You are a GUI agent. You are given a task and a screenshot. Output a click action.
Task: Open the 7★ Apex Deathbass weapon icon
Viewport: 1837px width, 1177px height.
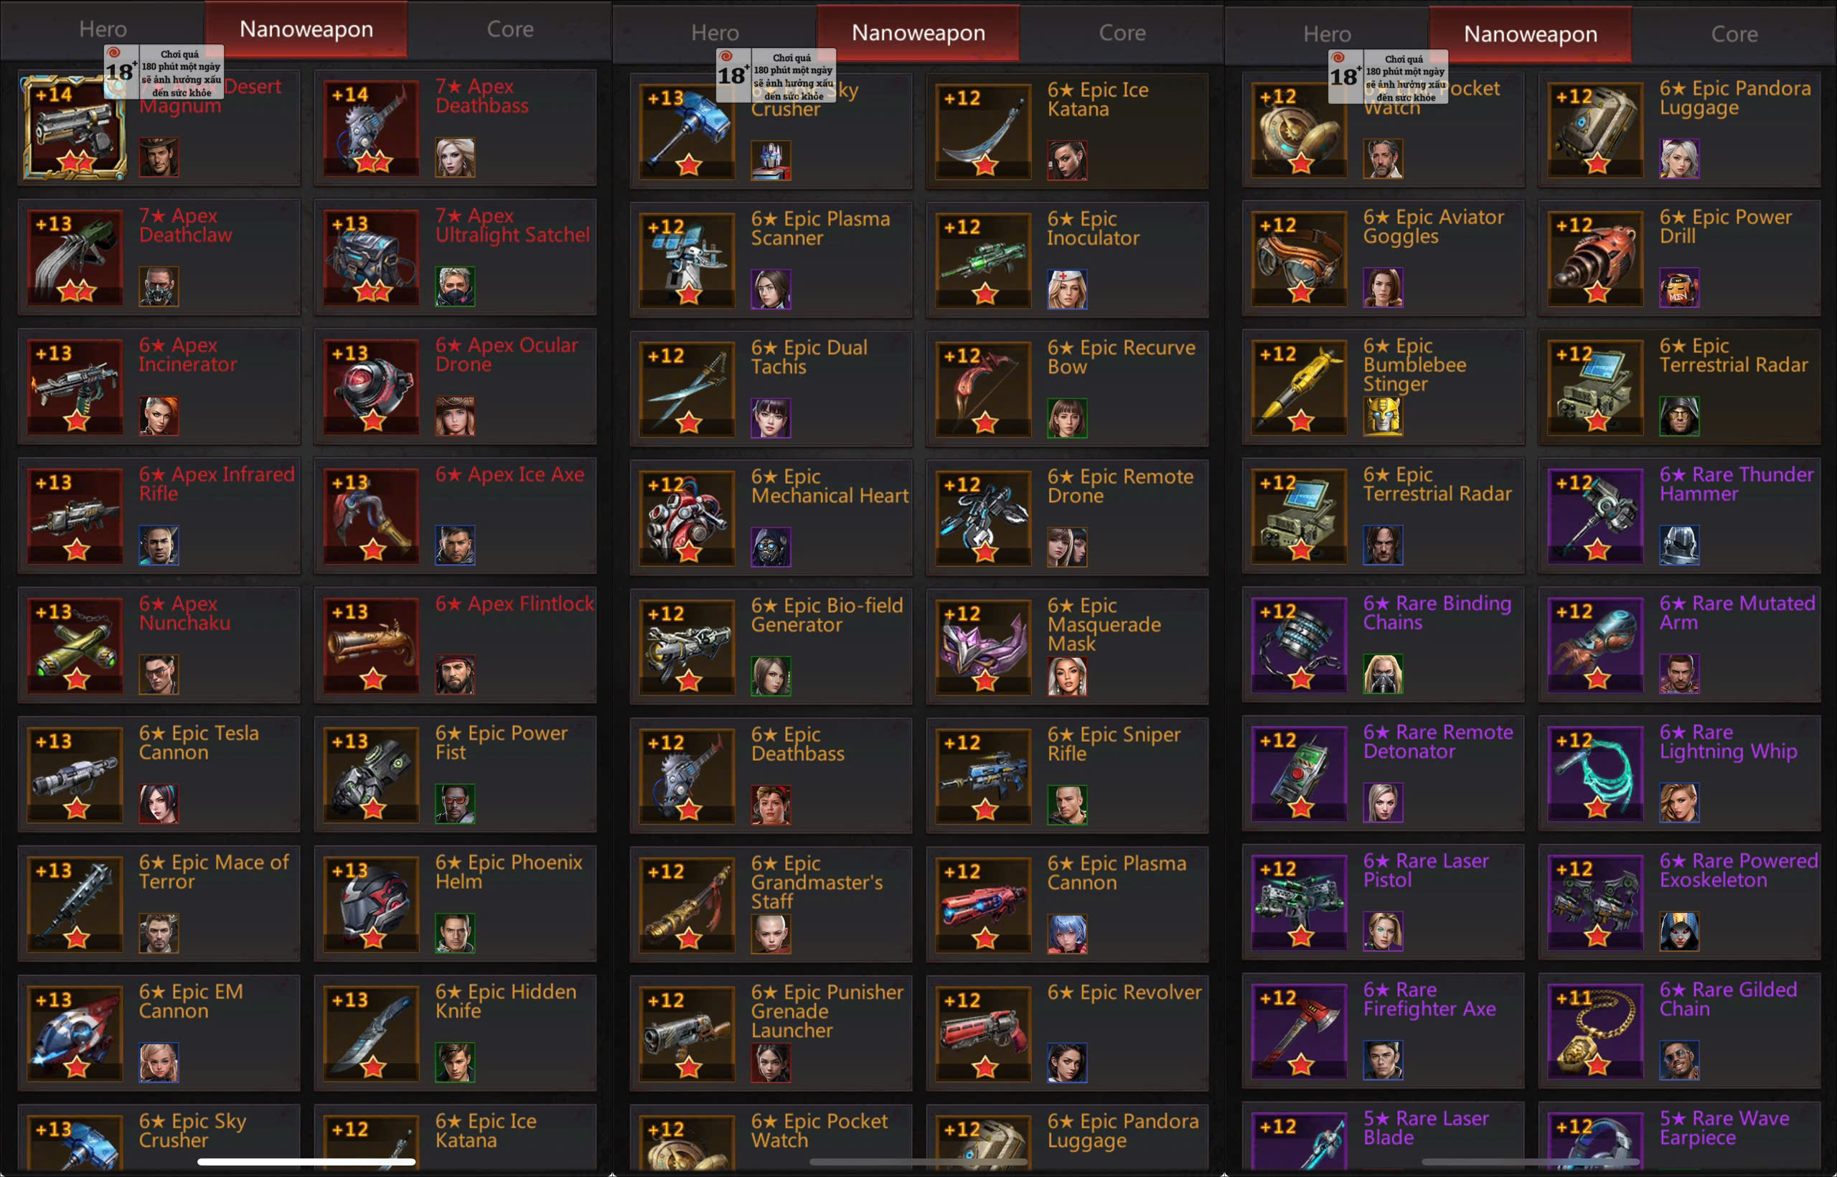[372, 128]
